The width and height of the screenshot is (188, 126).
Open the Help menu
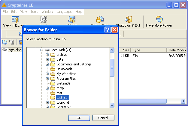coord(79,12)
